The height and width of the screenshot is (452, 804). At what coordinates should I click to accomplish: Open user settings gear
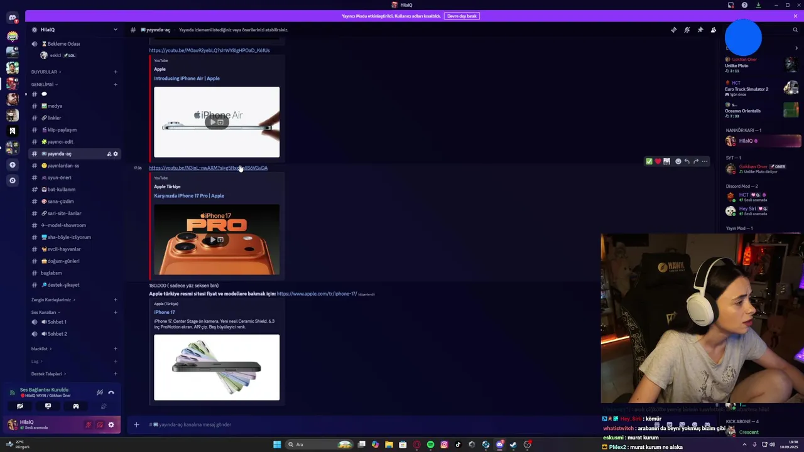tap(111, 425)
